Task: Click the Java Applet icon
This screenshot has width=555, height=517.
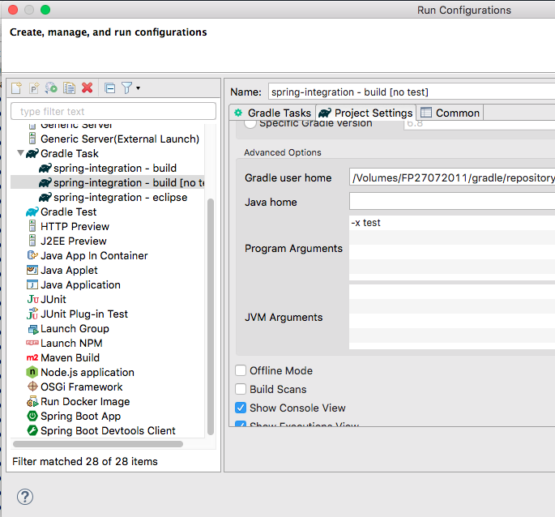Action: 32,270
